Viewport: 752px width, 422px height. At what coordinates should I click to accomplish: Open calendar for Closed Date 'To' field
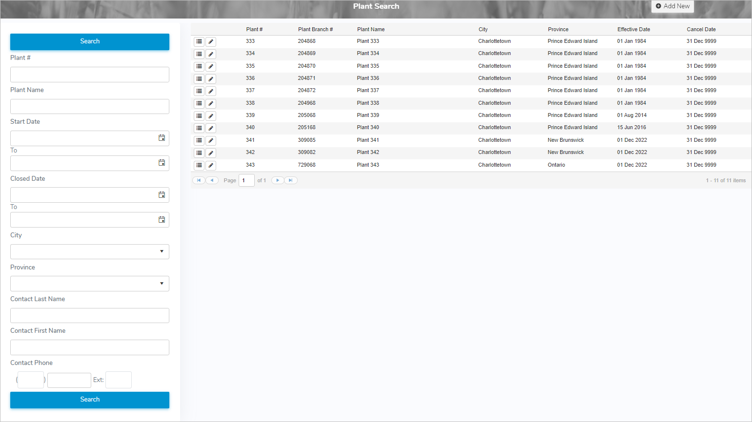point(162,220)
